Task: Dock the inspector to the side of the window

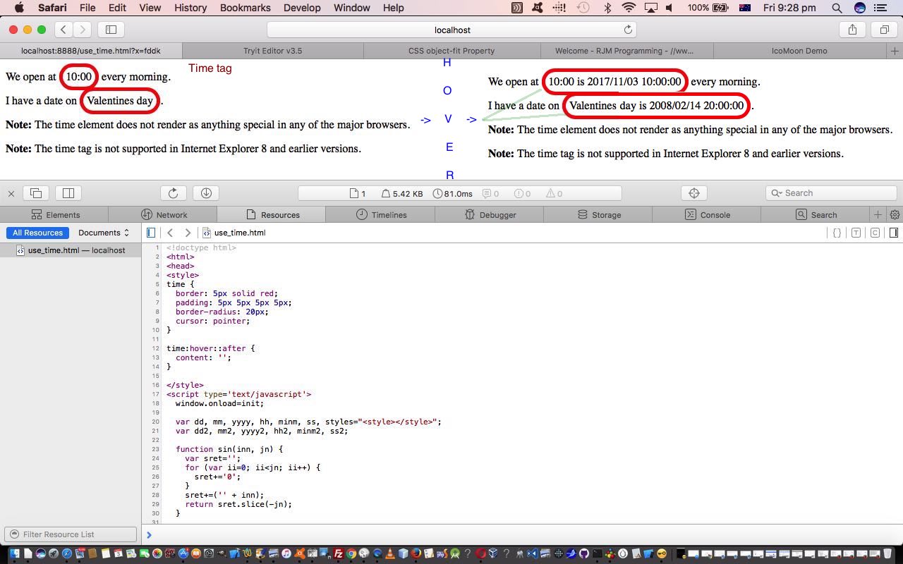Action: (x=68, y=193)
